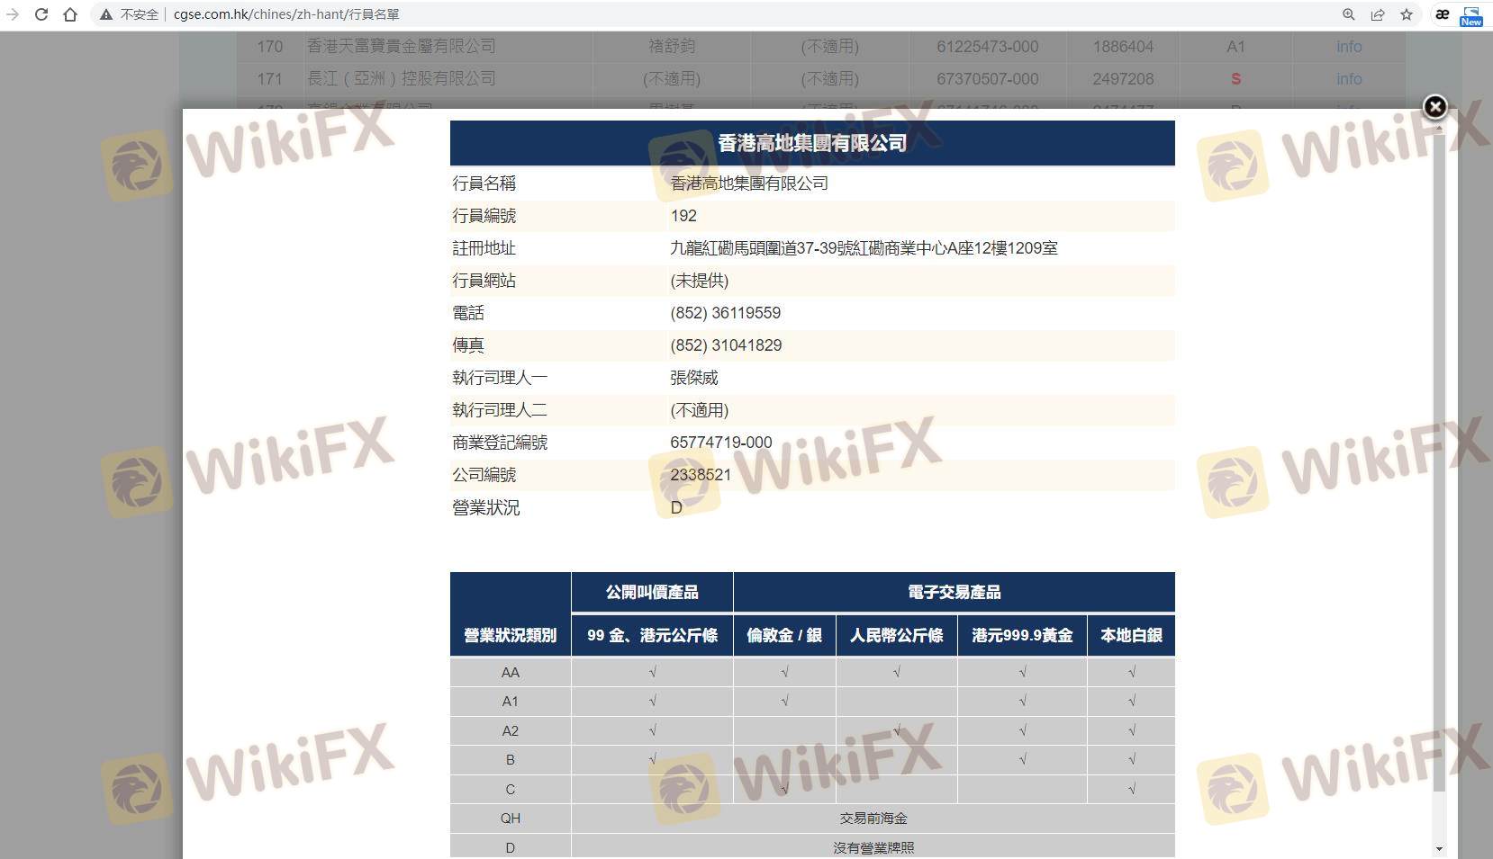Image resolution: width=1493 pixels, height=859 pixels.
Task: Click the 執行司理人二 field label
Action: coord(500,410)
